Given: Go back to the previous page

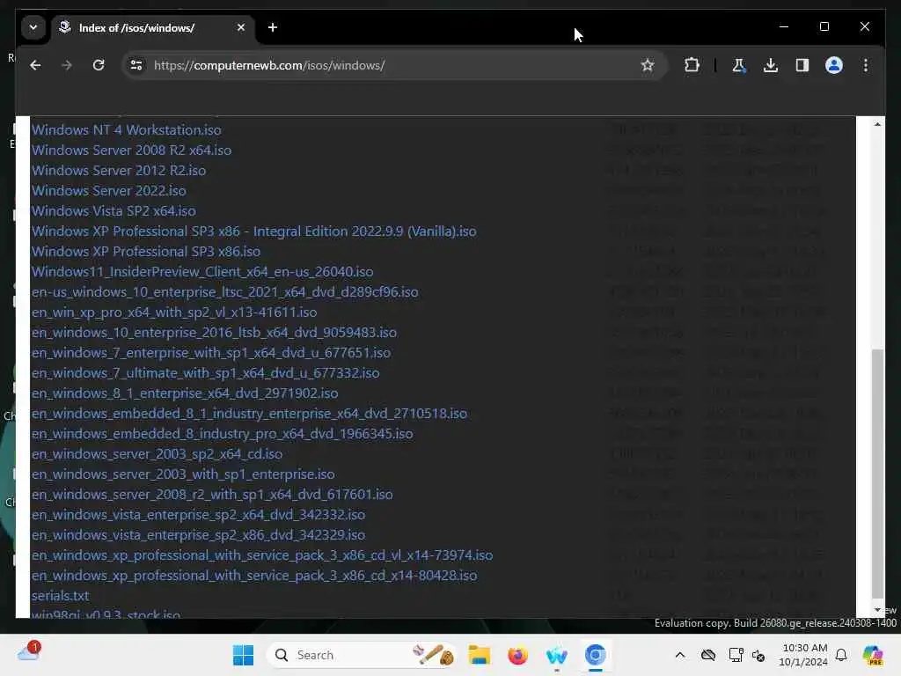Looking at the screenshot, I should (x=35, y=65).
